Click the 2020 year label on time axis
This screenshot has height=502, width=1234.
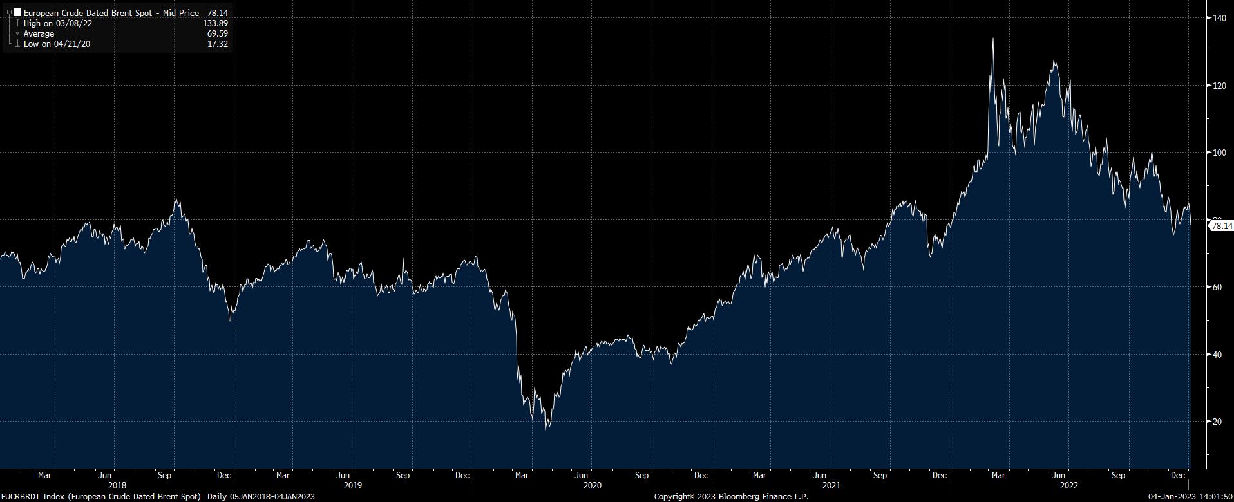[592, 485]
